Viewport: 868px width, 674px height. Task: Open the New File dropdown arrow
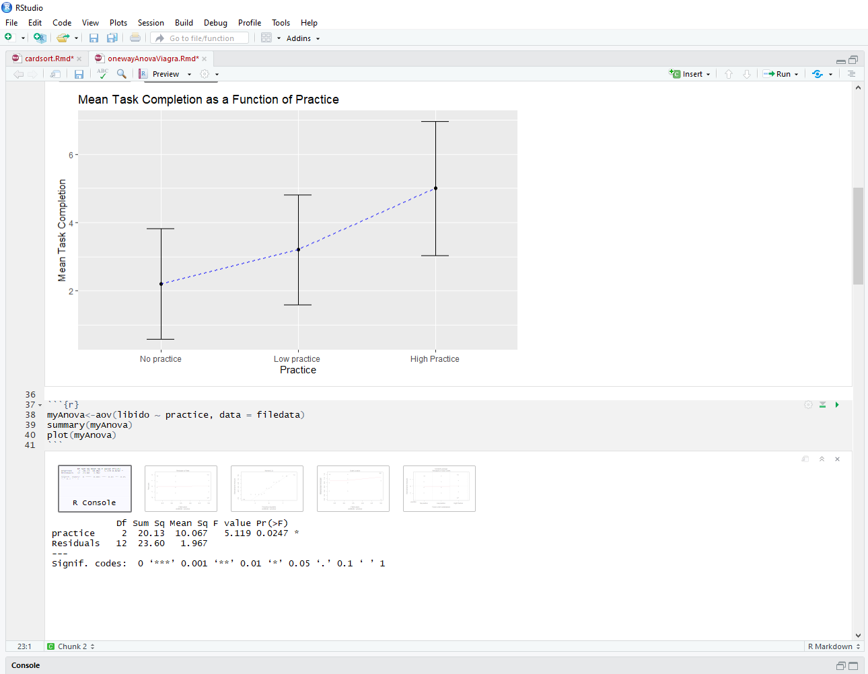23,38
